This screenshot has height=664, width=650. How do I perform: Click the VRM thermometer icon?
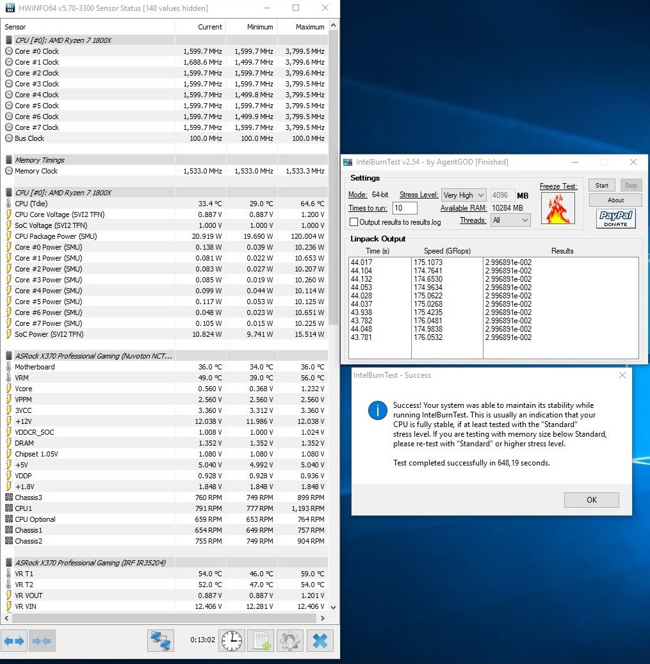point(9,378)
